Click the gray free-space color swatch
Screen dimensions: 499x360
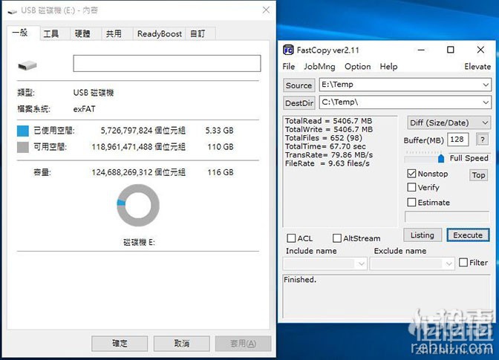click(23, 147)
